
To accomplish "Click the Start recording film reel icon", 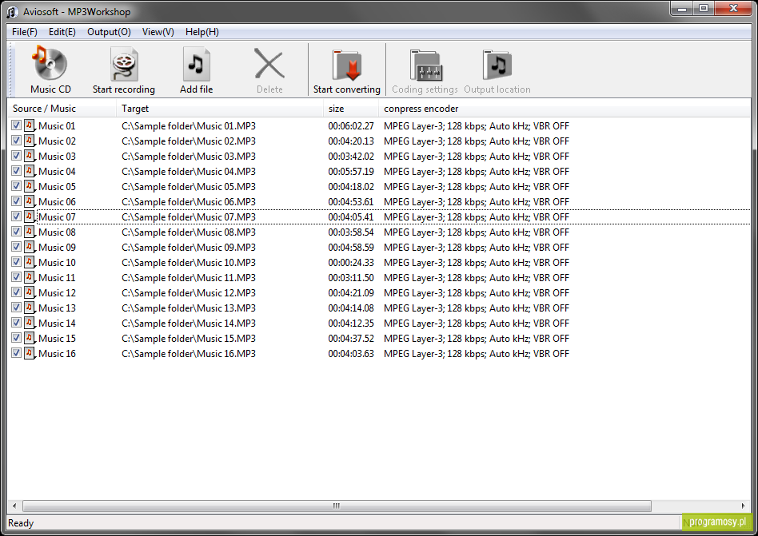I will (124, 64).
